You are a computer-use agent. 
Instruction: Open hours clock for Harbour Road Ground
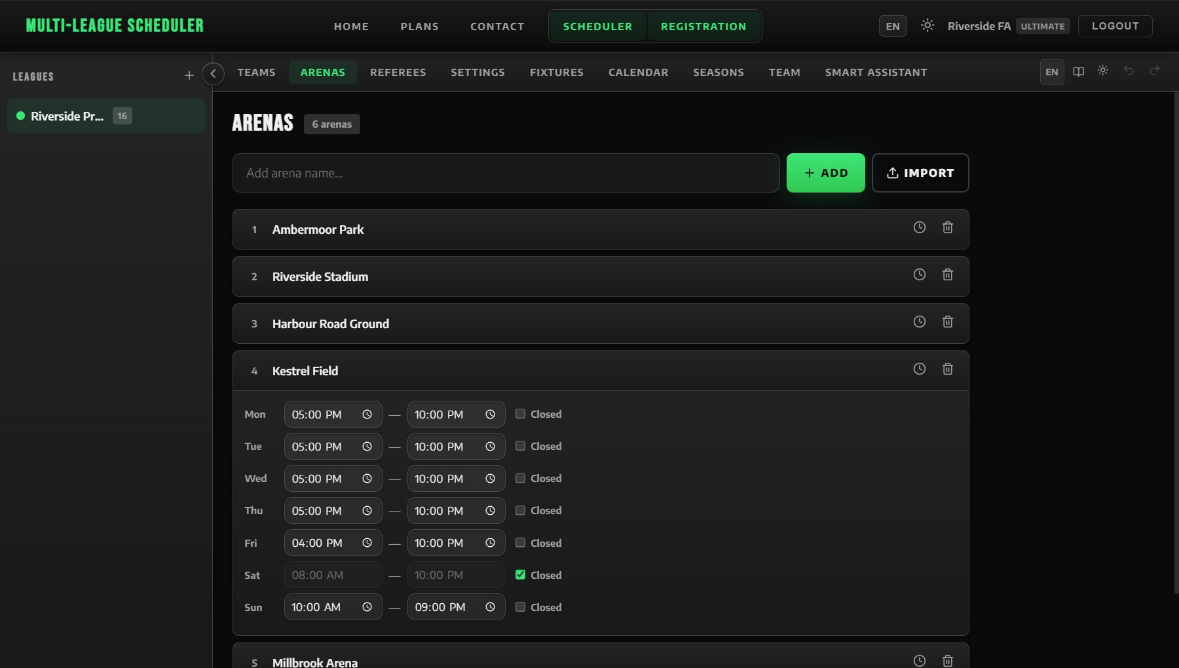(x=920, y=322)
